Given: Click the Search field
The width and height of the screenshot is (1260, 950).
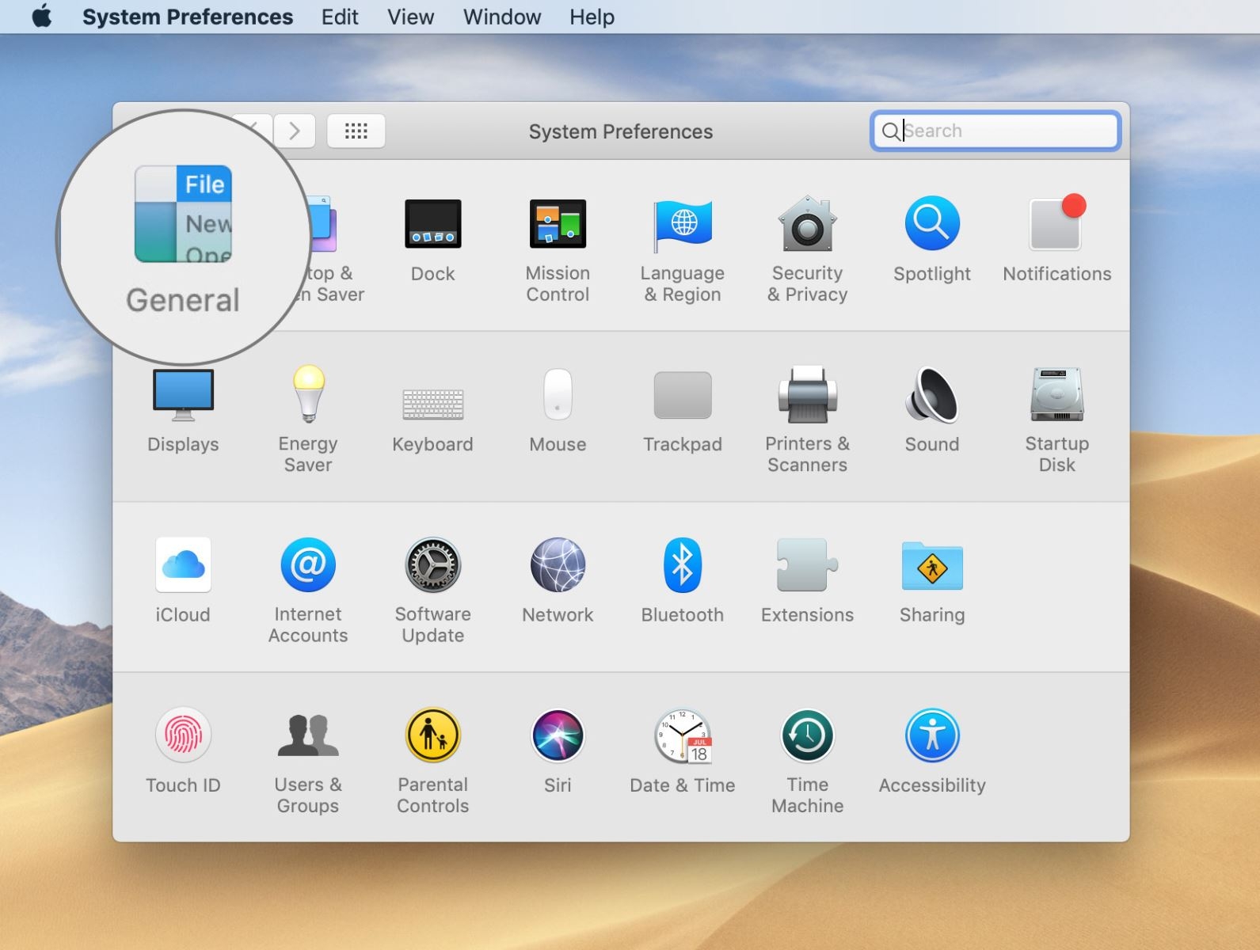Looking at the screenshot, I should click(x=995, y=131).
